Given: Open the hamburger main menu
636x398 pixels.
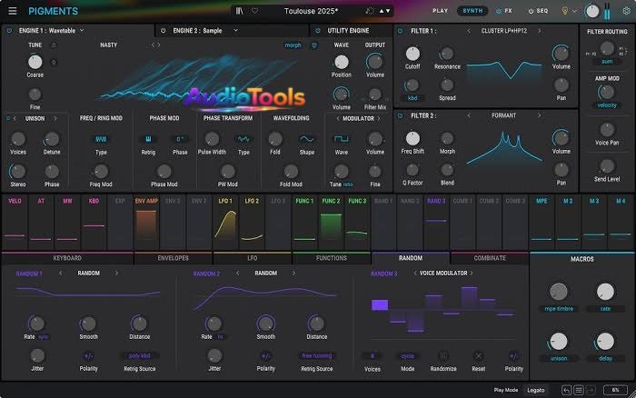Looking at the screenshot, I should (13, 11).
